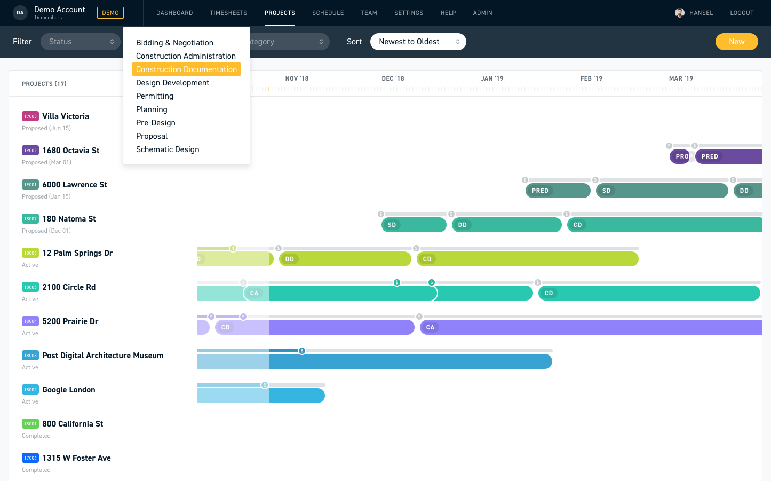
Task: Click dollar marker above 6000 Lawrence SD phase
Action: pyautogui.click(x=595, y=180)
